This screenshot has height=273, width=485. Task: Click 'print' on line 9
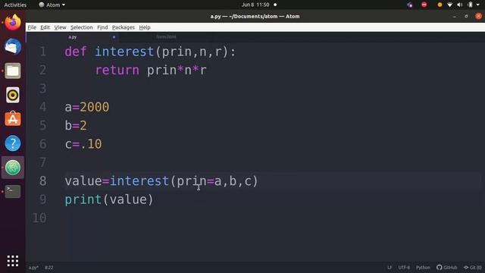83,199
